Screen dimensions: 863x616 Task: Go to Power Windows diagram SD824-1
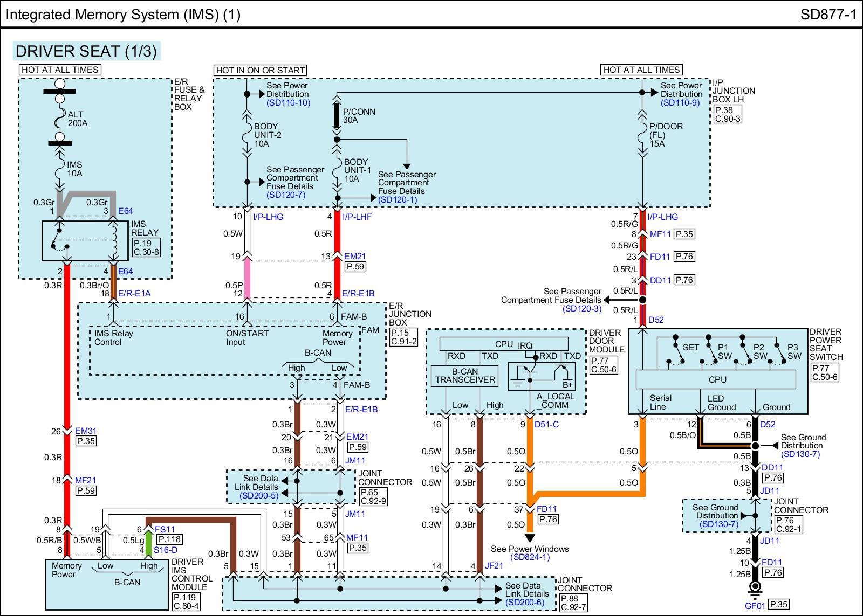click(x=530, y=557)
